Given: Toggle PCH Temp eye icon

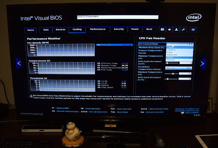Looking at the screenshot, I should pyautogui.click(x=99, y=70).
